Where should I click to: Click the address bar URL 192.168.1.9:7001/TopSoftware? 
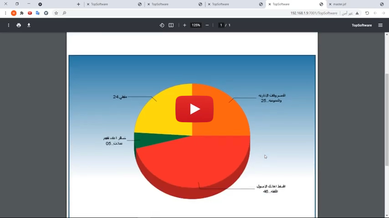coord(314,13)
